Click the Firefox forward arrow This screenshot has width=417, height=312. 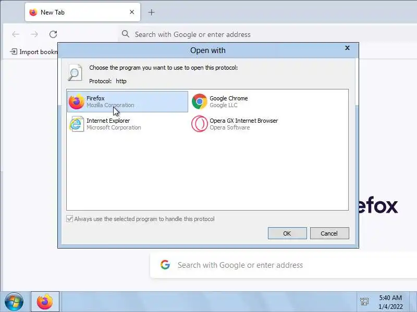point(34,34)
